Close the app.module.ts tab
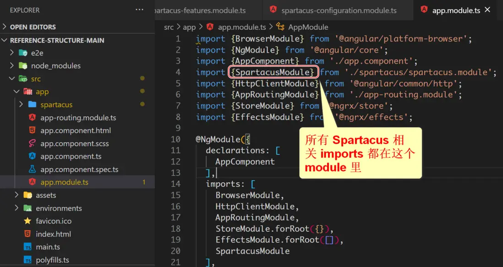503x267 pixels. [487, 10]
